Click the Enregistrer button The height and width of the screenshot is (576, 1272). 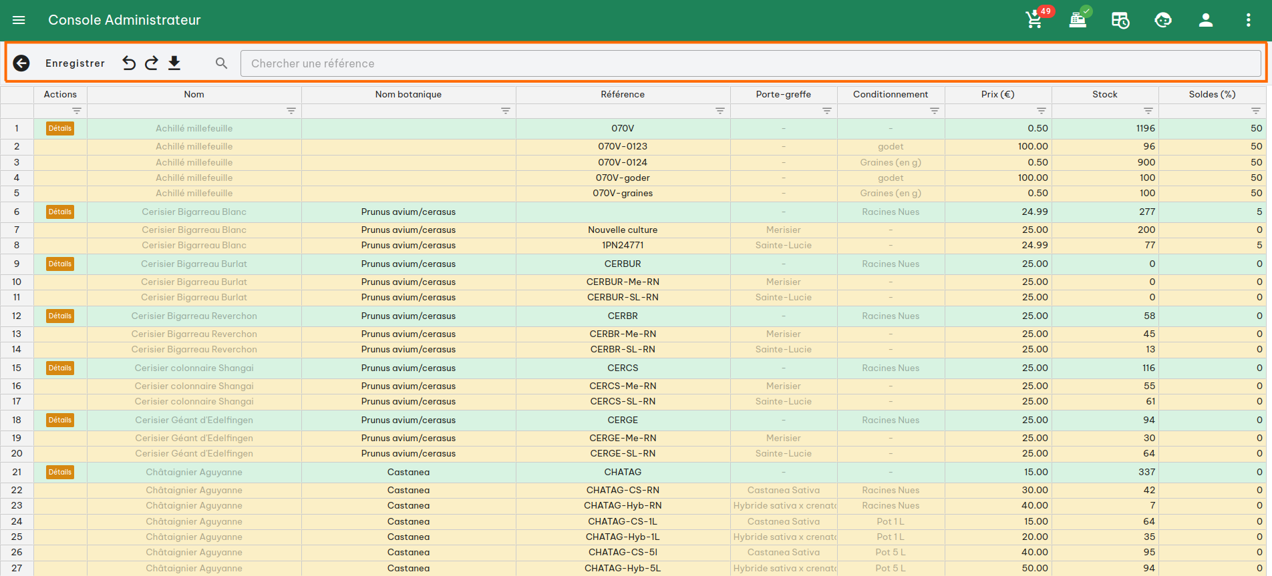[75, 63]
